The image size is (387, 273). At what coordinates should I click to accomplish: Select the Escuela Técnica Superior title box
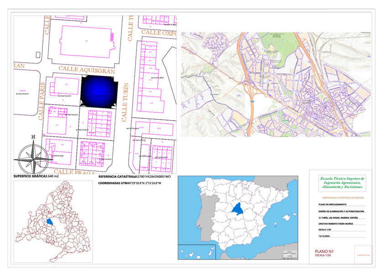pyautogui.click(x=342, y=183)
